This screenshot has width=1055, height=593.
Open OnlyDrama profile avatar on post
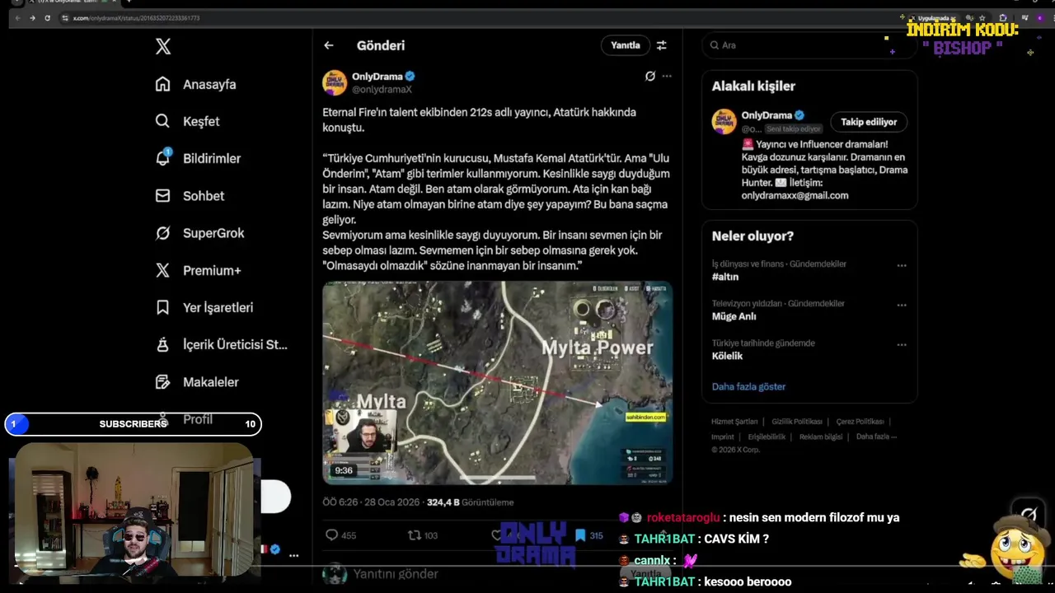[x=334, y=82]
